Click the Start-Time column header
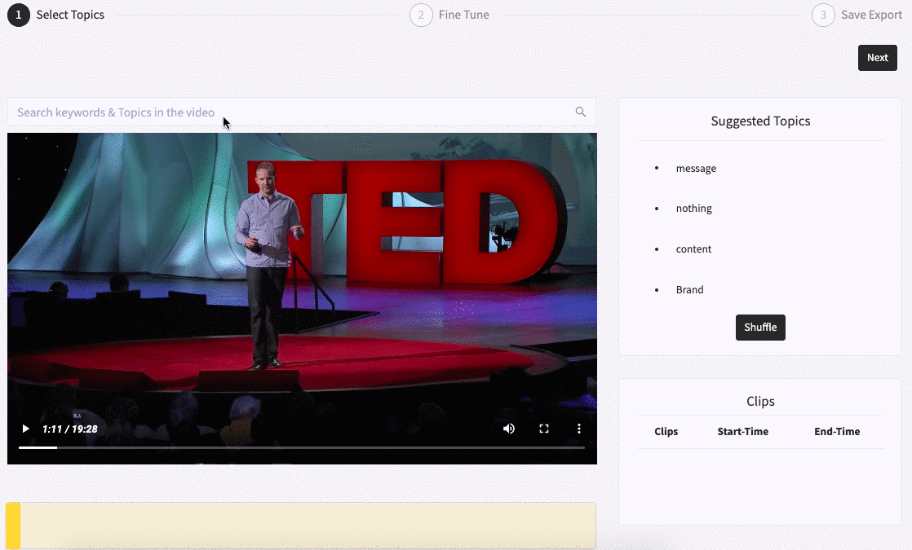 (x=743, y=432)
